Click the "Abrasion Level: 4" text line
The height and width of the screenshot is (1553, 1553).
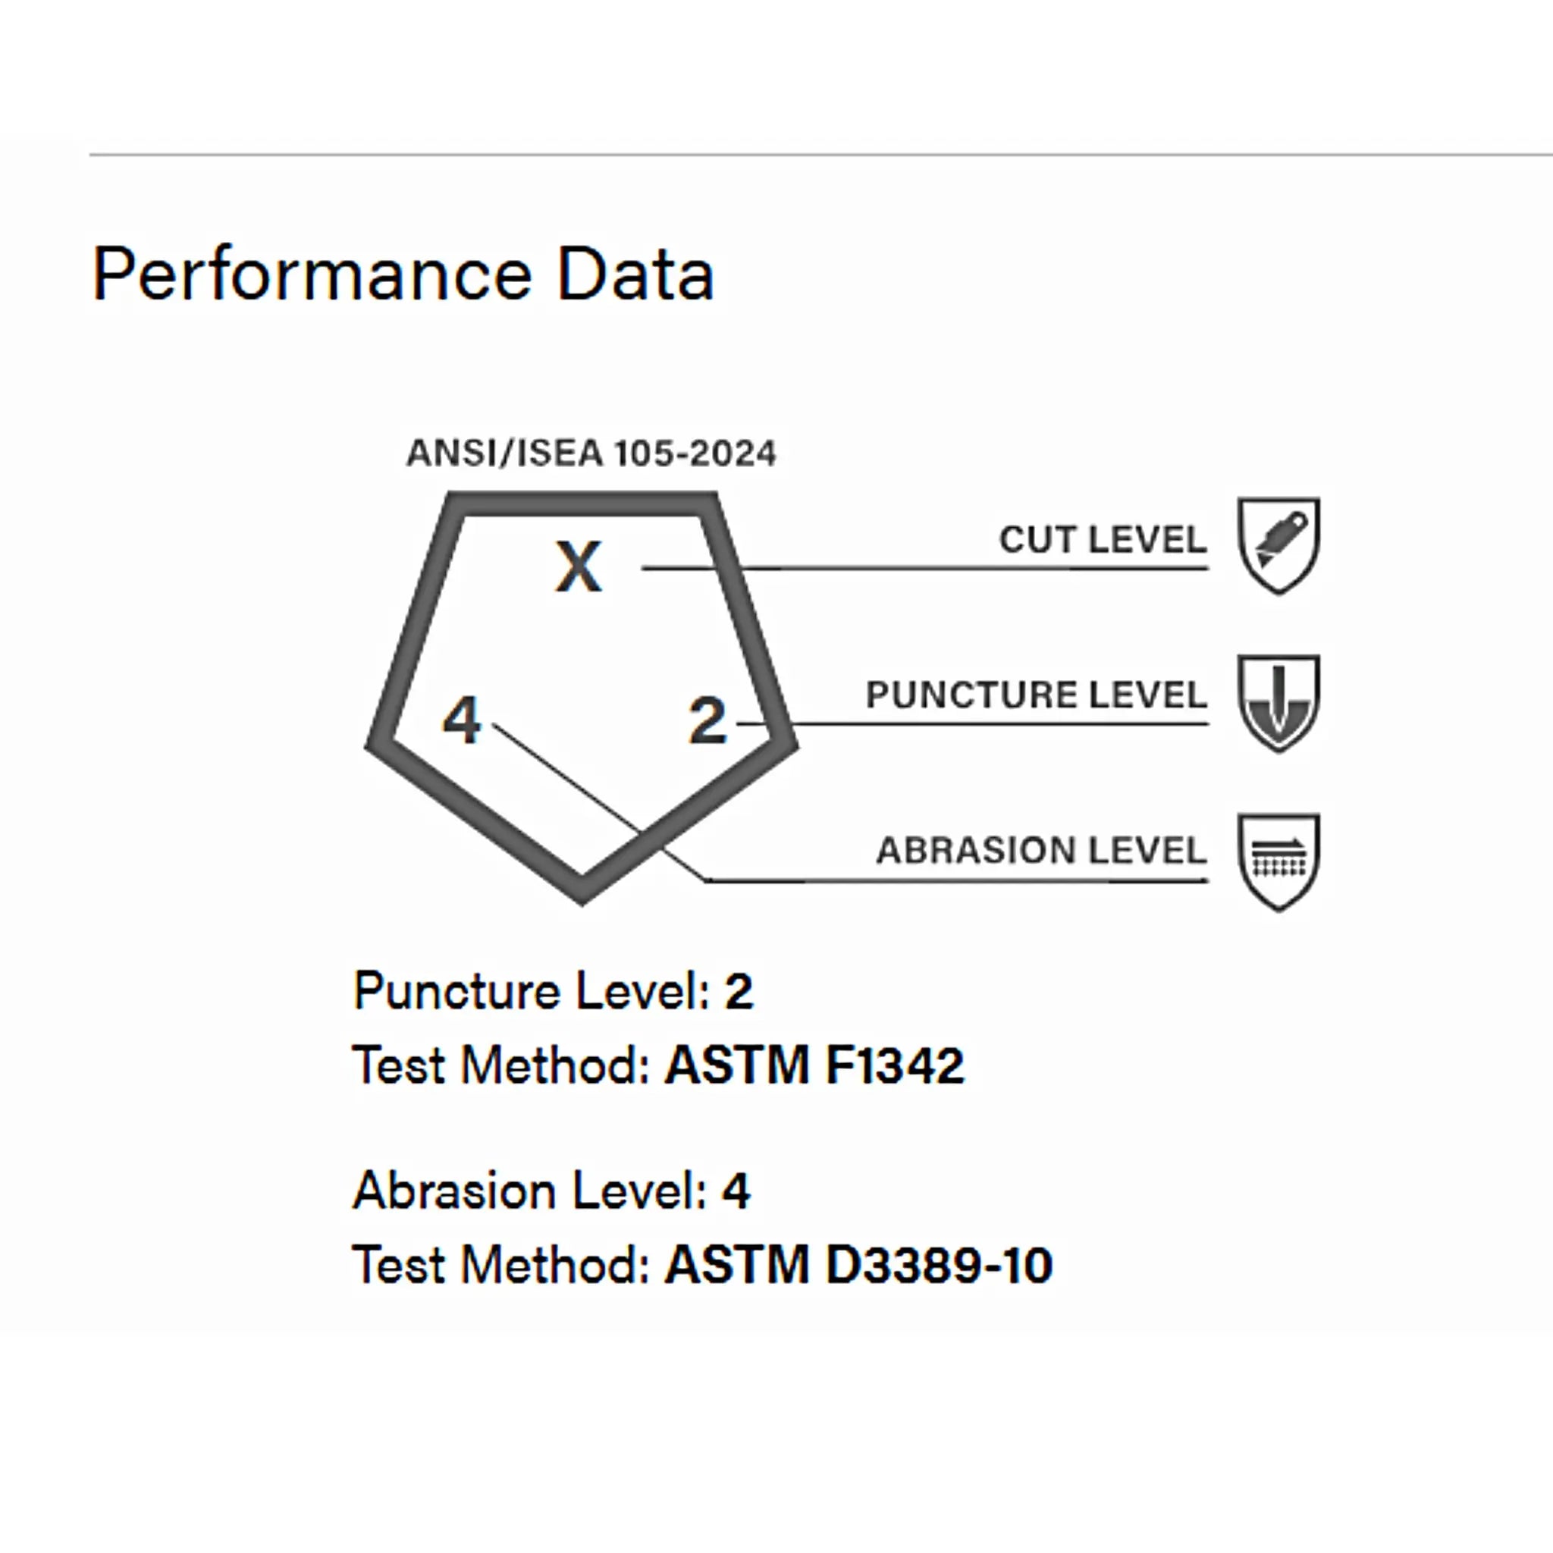551,1191
